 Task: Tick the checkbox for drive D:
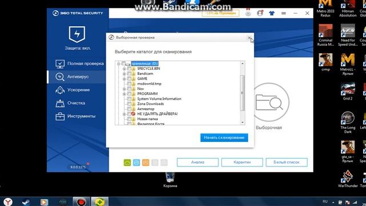point(124,64)
